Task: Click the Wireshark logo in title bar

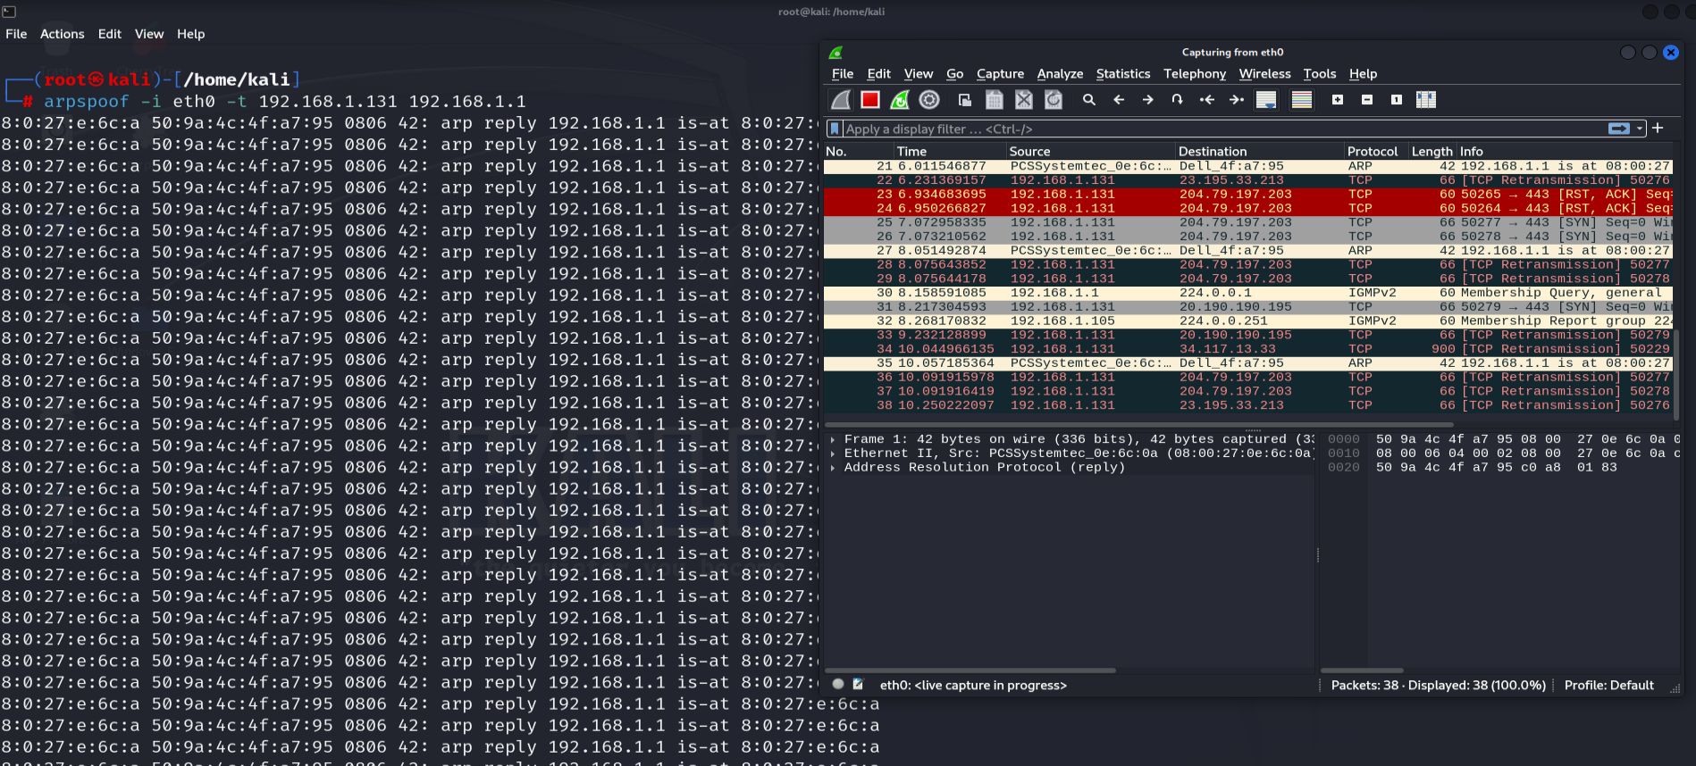Action: click(x=835, y=53)
